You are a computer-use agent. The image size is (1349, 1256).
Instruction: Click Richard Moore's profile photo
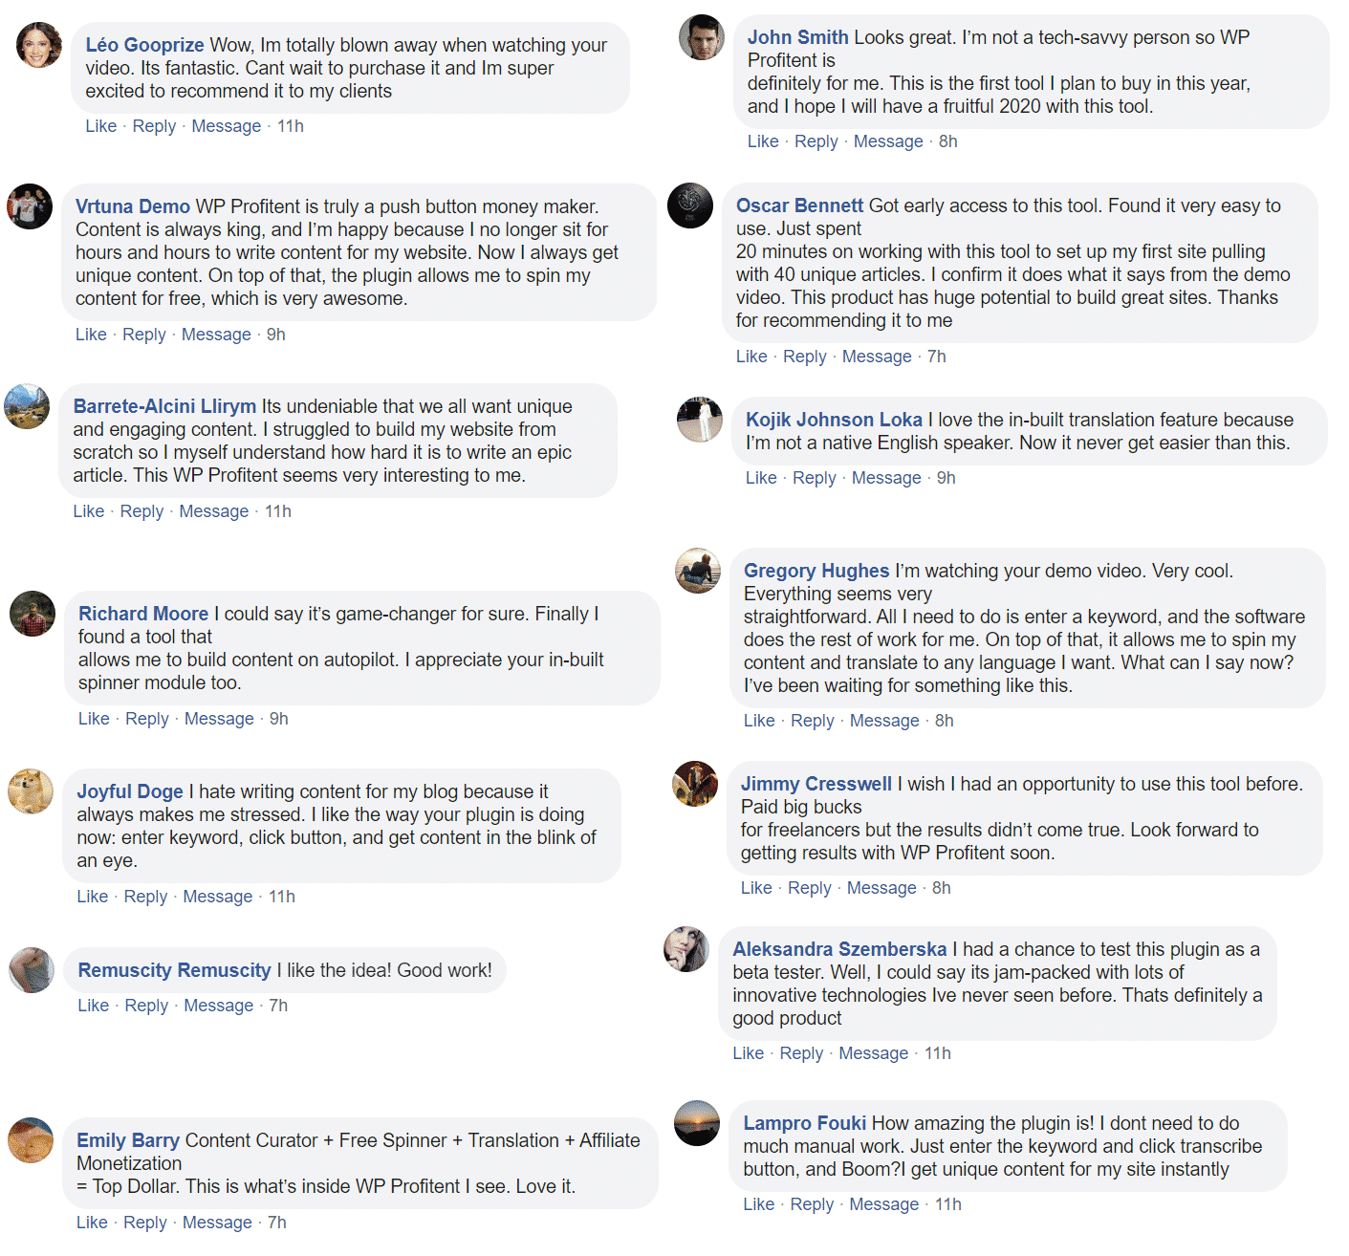[x=33, y=614]
